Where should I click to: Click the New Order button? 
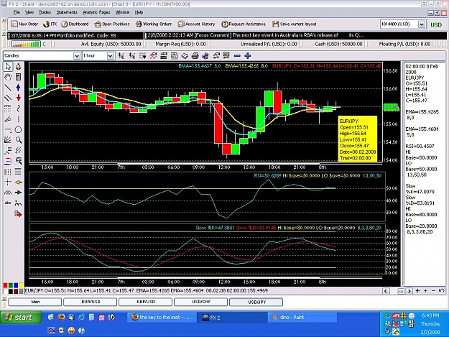point(24,24)
